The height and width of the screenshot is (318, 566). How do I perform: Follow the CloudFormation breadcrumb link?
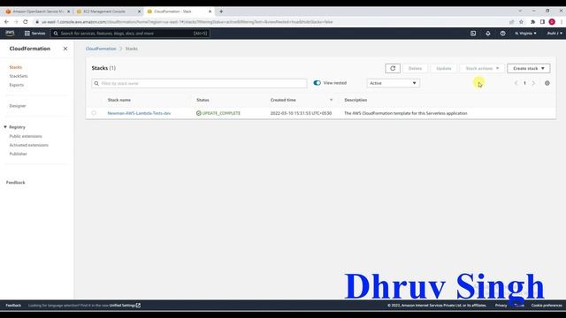click(x=101, y=49)
